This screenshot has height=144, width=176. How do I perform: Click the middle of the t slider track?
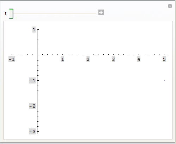[x=55, y=13]
